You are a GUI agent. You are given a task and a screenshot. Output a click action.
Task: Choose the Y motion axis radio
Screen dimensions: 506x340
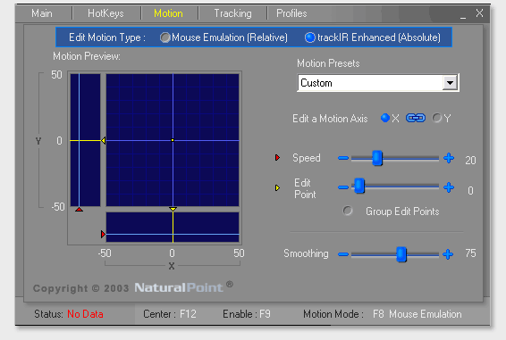tap(437, 118)
